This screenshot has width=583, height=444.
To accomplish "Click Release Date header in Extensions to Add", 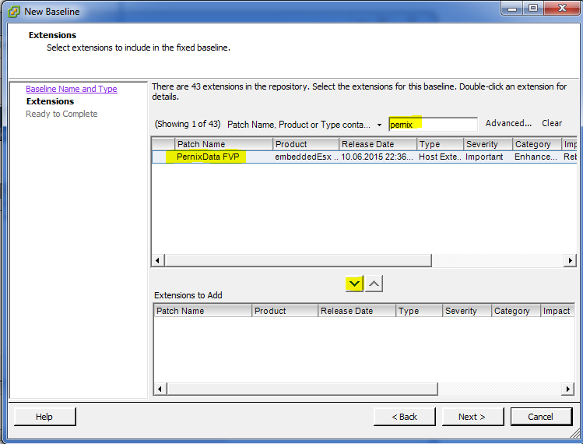I will 357,311.
